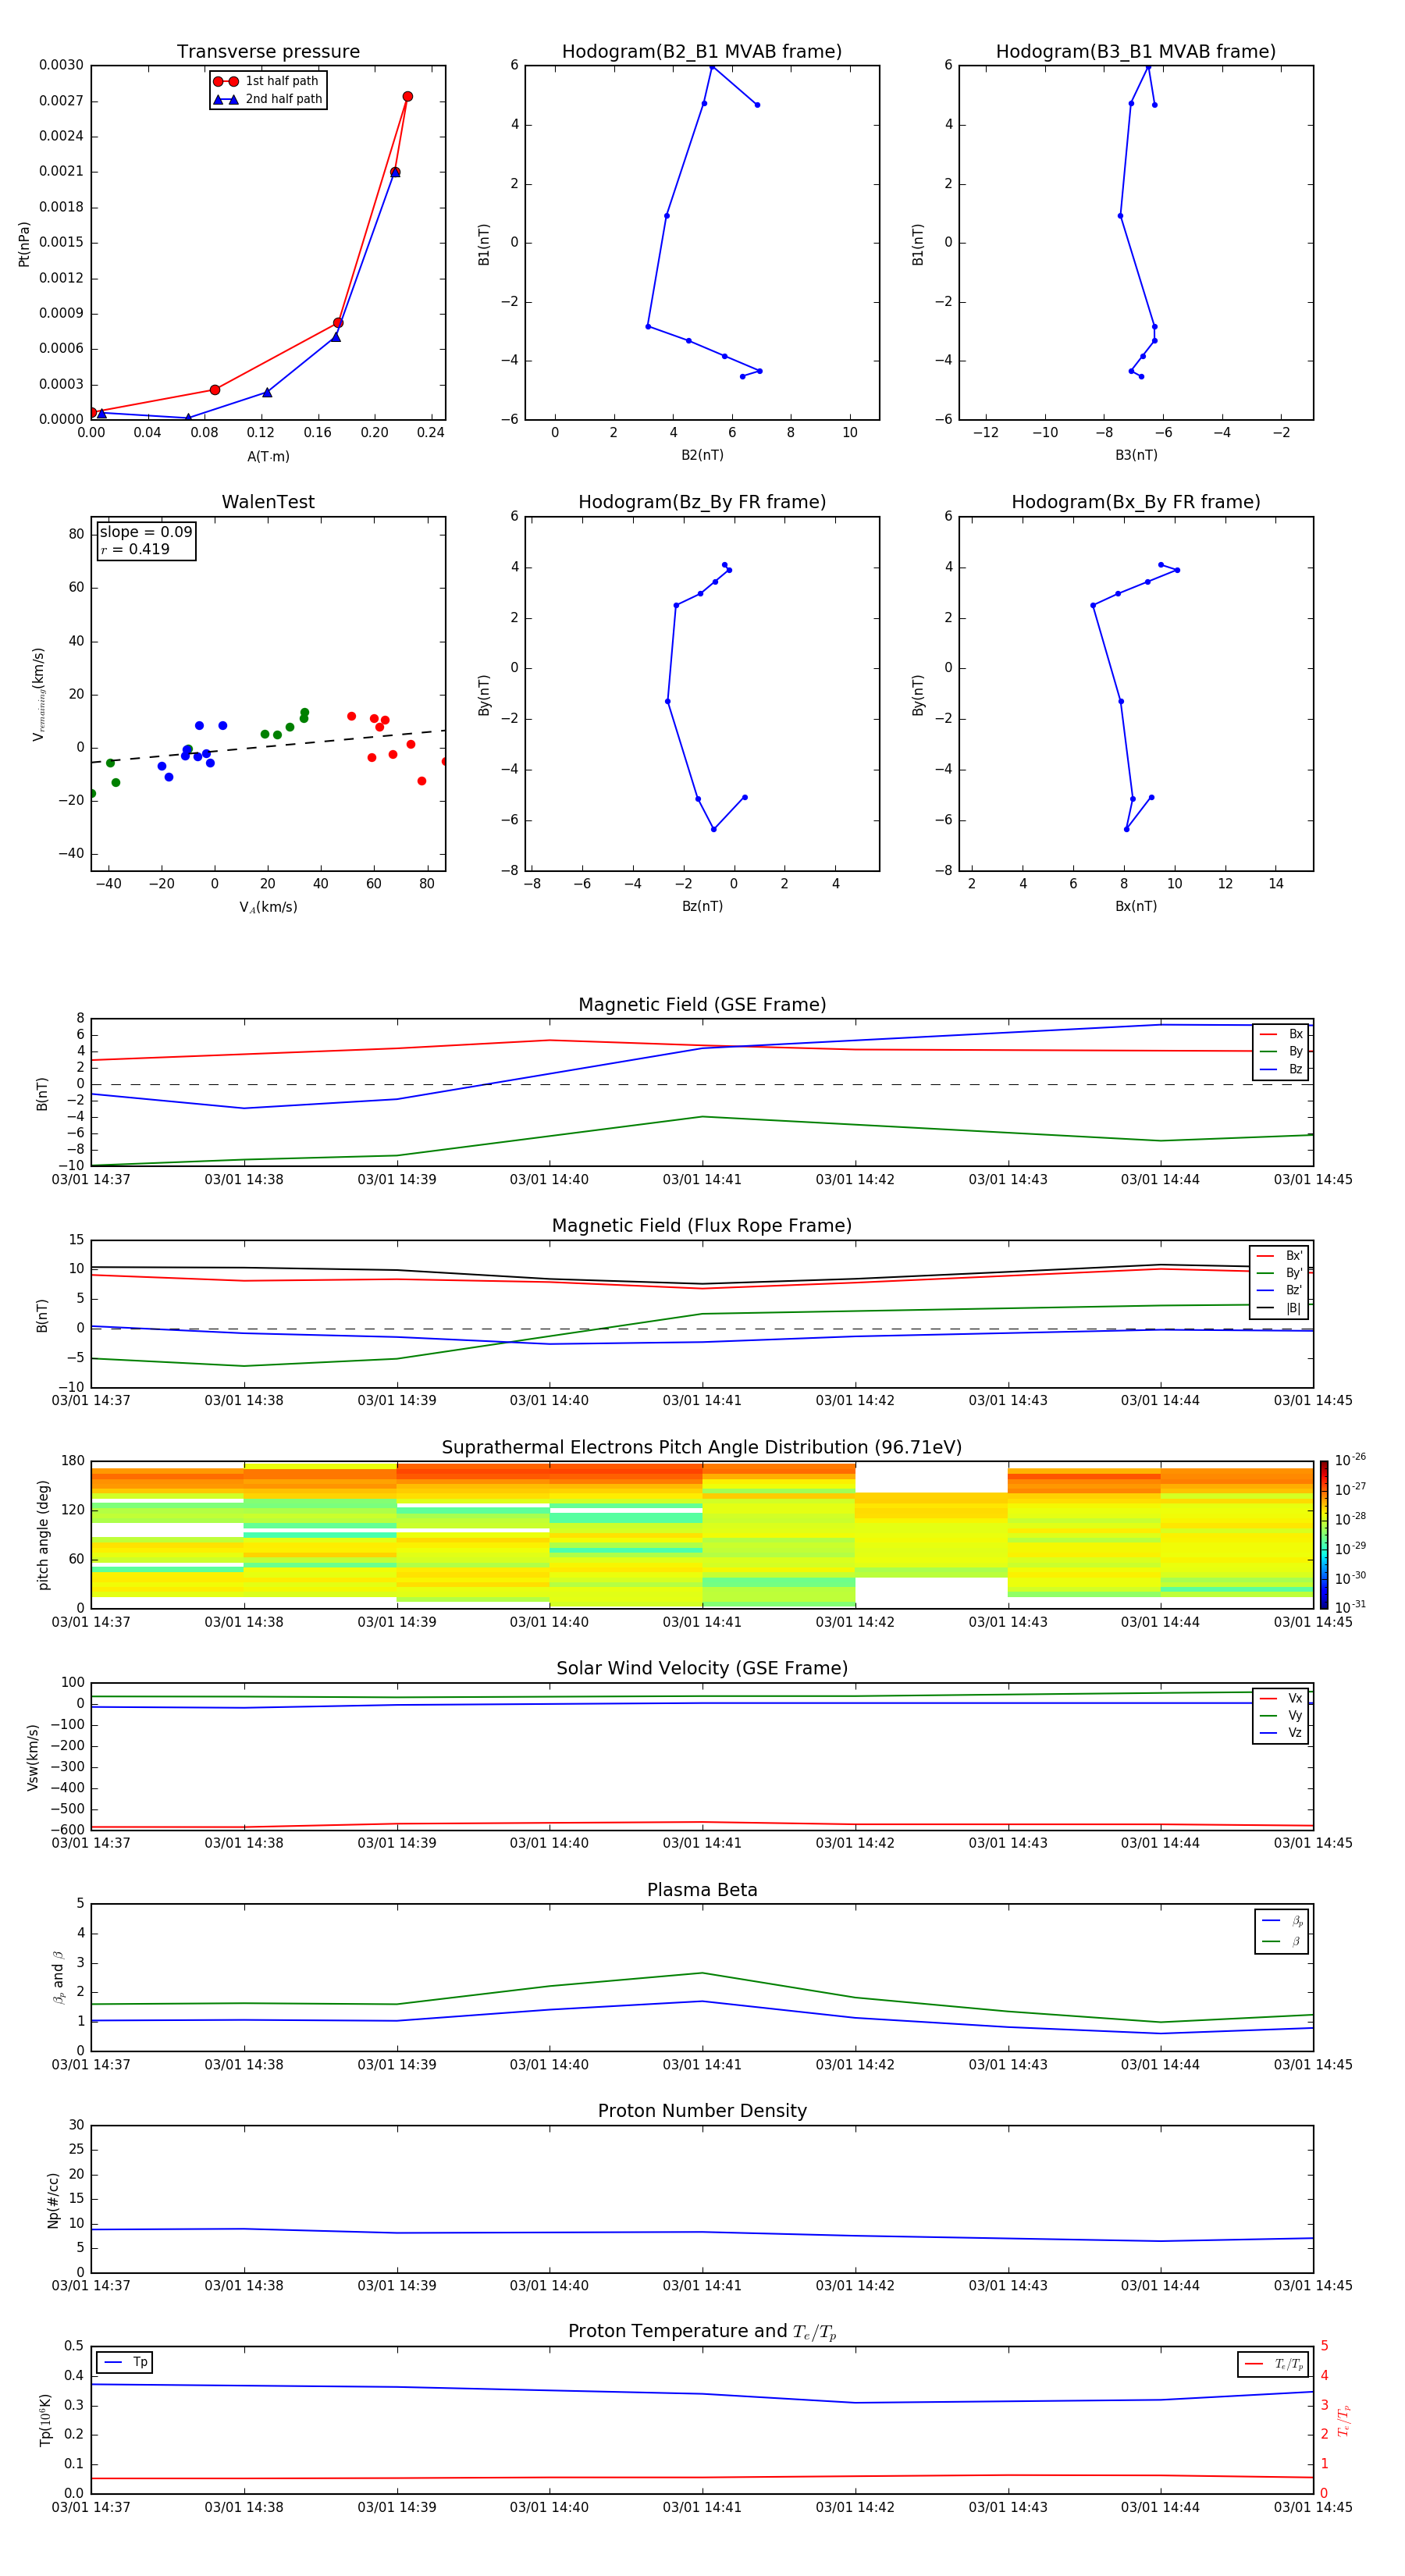Click the "Magnetic Field (GSE Frame)" title

[x=702, y=1005]
